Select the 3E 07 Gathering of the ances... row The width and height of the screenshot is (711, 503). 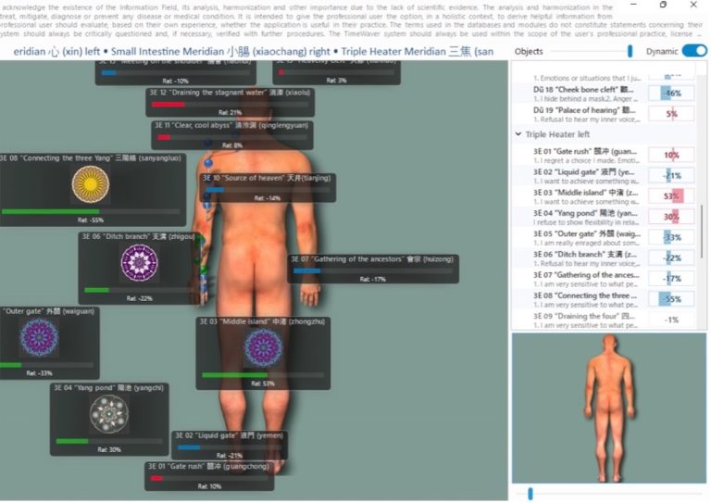click(604, 279)
